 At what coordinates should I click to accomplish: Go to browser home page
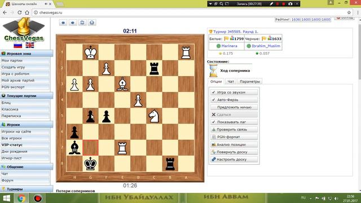point(27,12)
